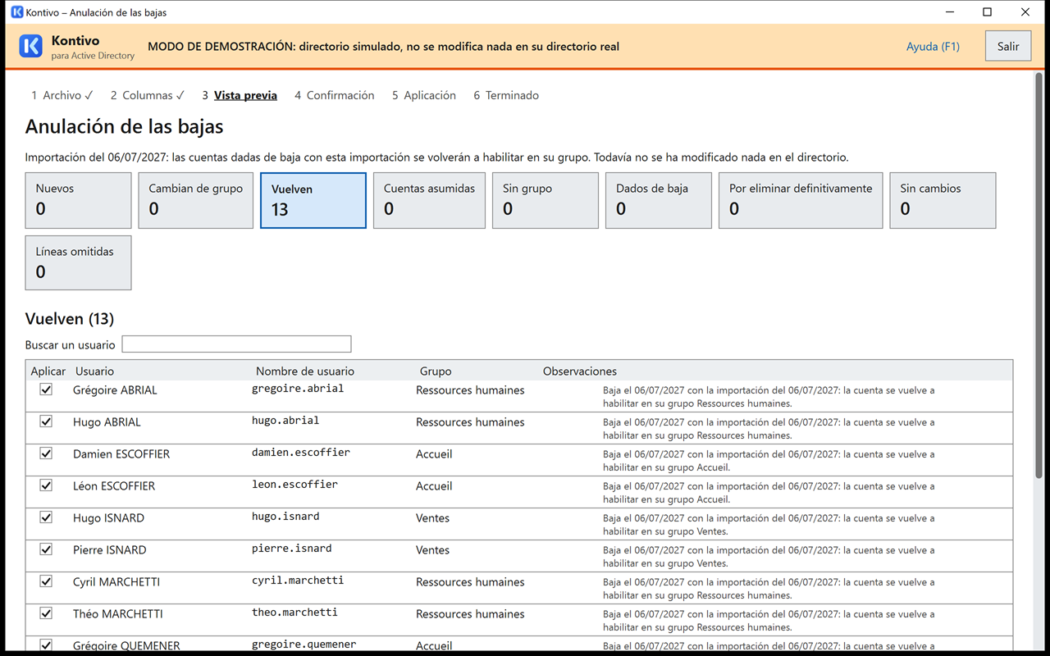This screenshot has height=656, width=1050.
Task: Click the Kontivo title bar app icon
Action: tap(16, 12)
